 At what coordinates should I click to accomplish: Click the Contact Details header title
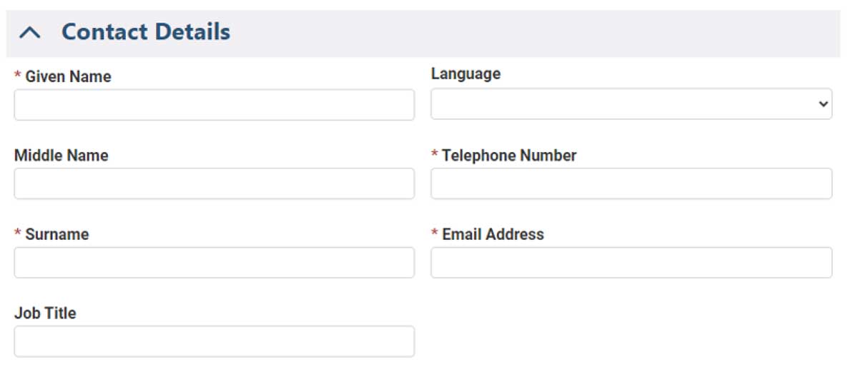(146, 32)
